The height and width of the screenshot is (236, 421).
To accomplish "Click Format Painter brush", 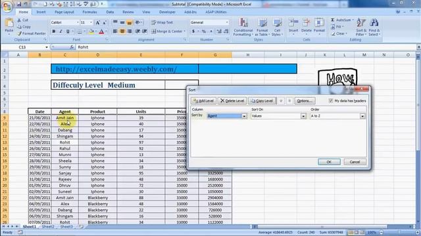I will 19,33.
